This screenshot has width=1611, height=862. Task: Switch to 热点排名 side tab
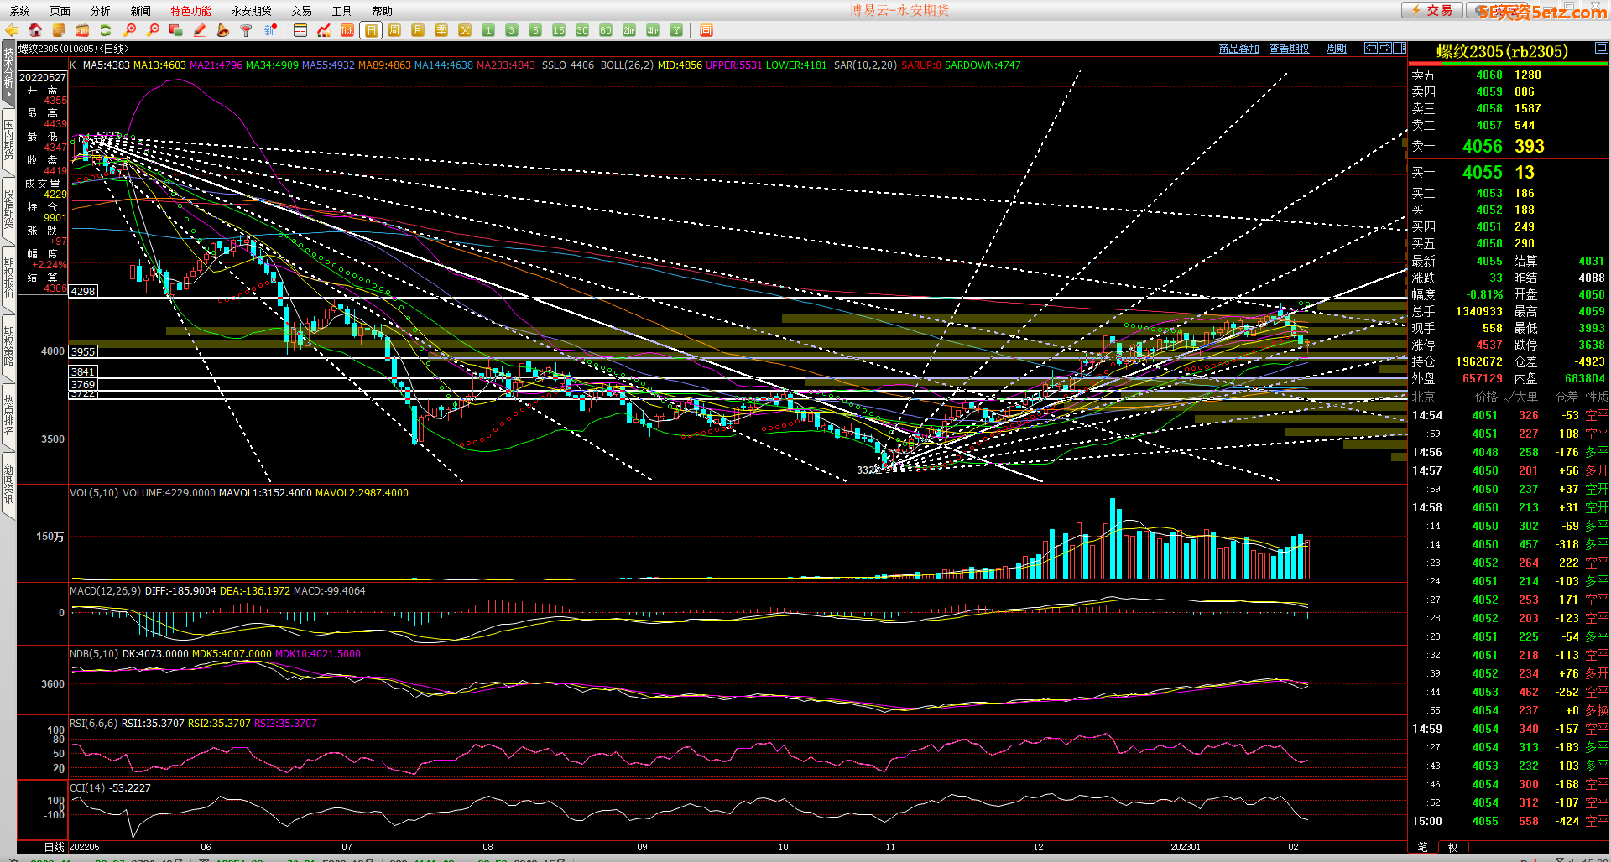tap(8, 415)
